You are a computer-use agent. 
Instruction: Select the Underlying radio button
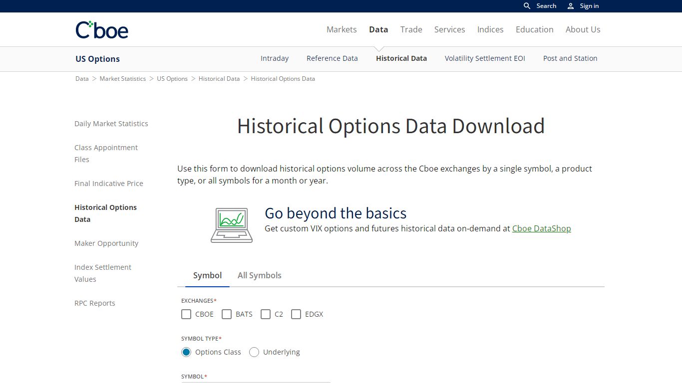[x=254, y=352]
